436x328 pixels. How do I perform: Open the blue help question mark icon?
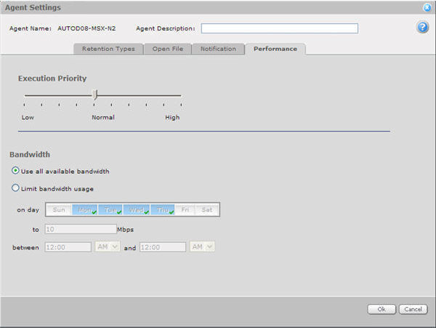[422, 28]
